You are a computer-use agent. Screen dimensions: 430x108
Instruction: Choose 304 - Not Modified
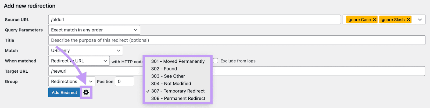pyautogui.click(x=171, y=84)
